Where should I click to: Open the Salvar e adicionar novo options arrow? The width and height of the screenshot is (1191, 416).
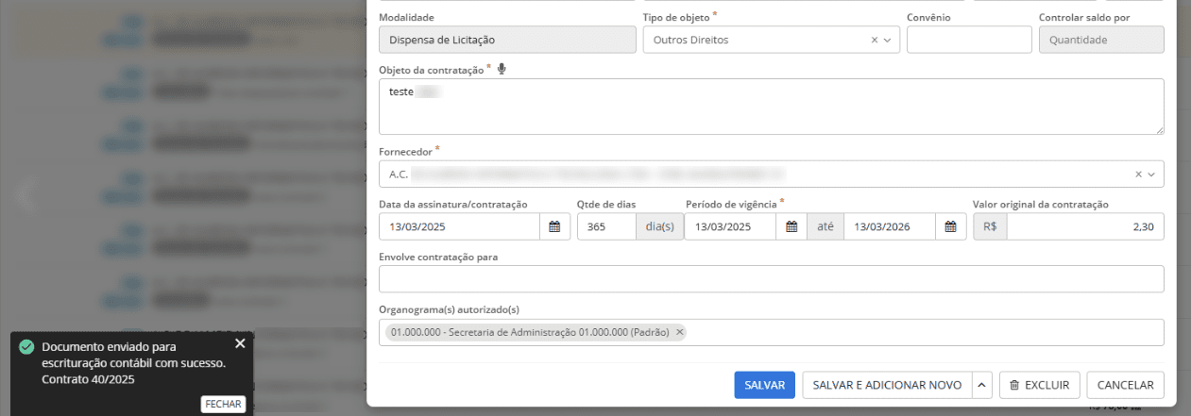[981, 385]
